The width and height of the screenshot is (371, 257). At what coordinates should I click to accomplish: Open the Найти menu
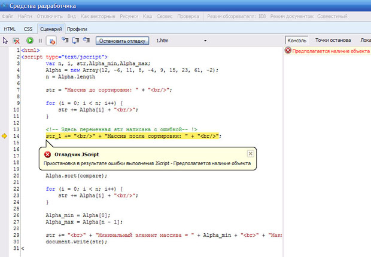(x=25, y=16)
